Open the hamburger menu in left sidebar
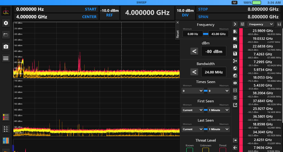Image resolution: width=283 pixels, height=152 pixels. [6, 58]
